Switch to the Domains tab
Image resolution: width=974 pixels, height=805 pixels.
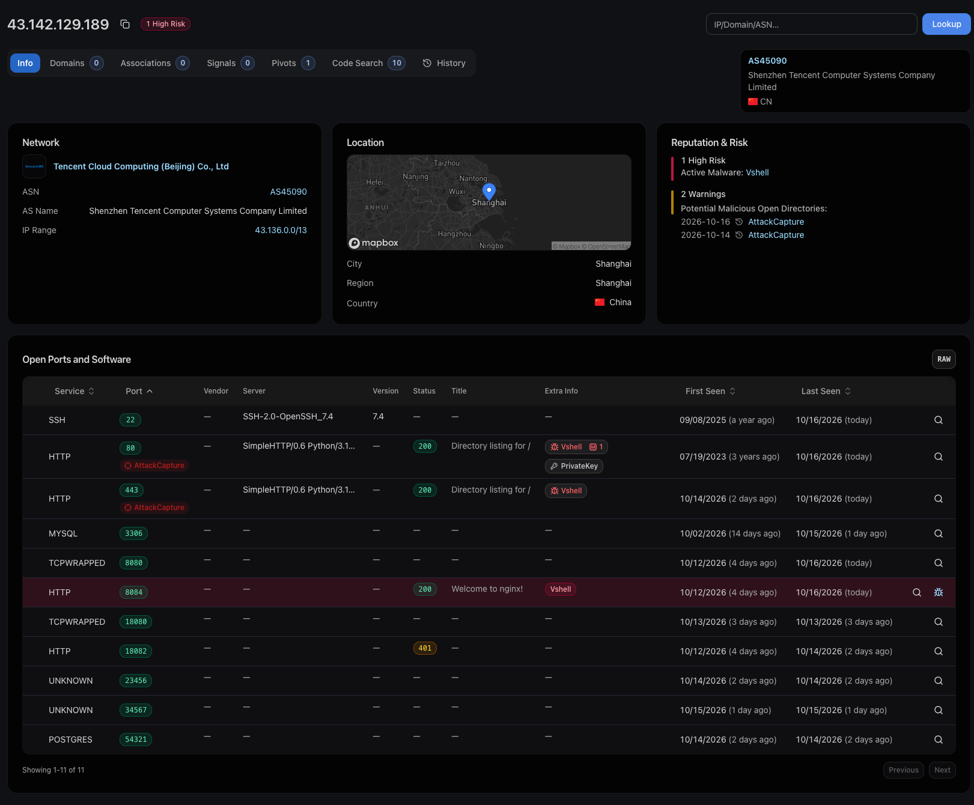76,63
